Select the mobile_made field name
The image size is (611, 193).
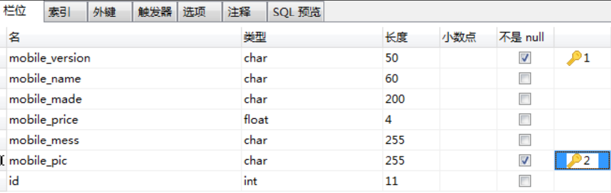pos(46,99)
